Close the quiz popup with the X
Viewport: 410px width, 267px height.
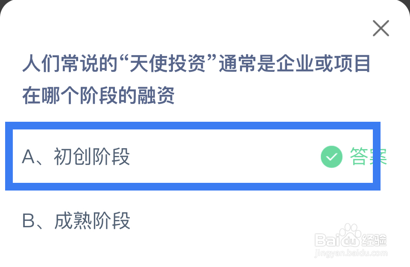click(381, 28)
